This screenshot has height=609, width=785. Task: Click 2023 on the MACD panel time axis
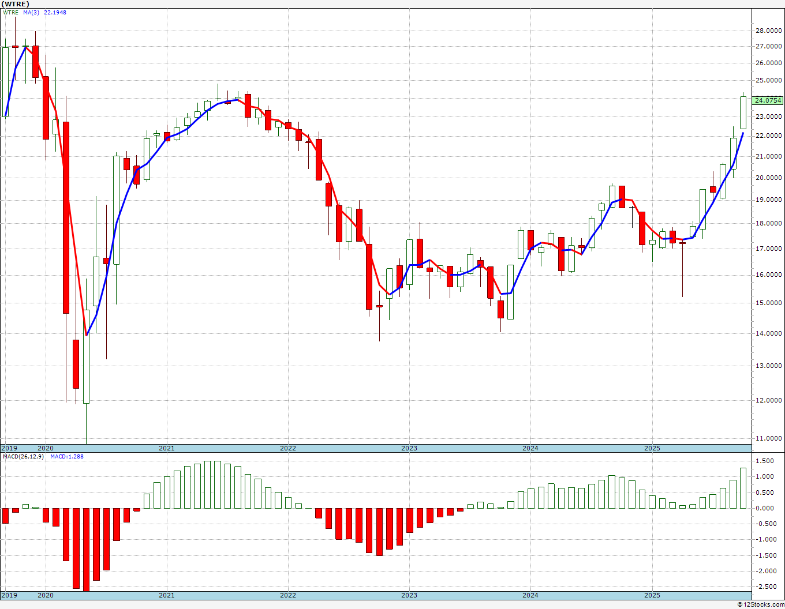pos(409,595)
